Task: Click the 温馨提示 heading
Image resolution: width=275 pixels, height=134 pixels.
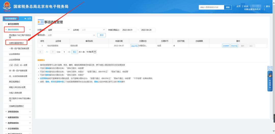Action: [41, 60]
